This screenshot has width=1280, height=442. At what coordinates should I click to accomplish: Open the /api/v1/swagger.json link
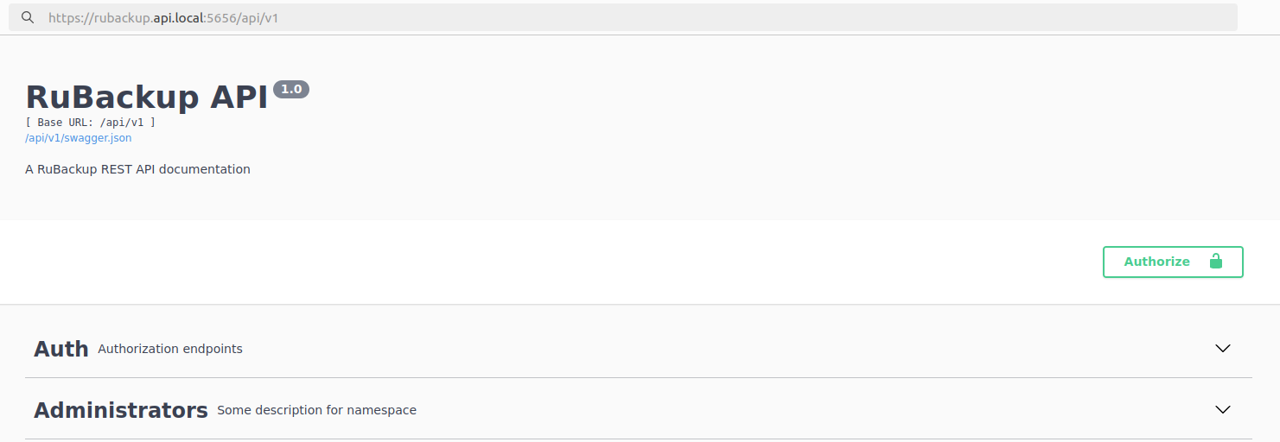pos(79,138)
